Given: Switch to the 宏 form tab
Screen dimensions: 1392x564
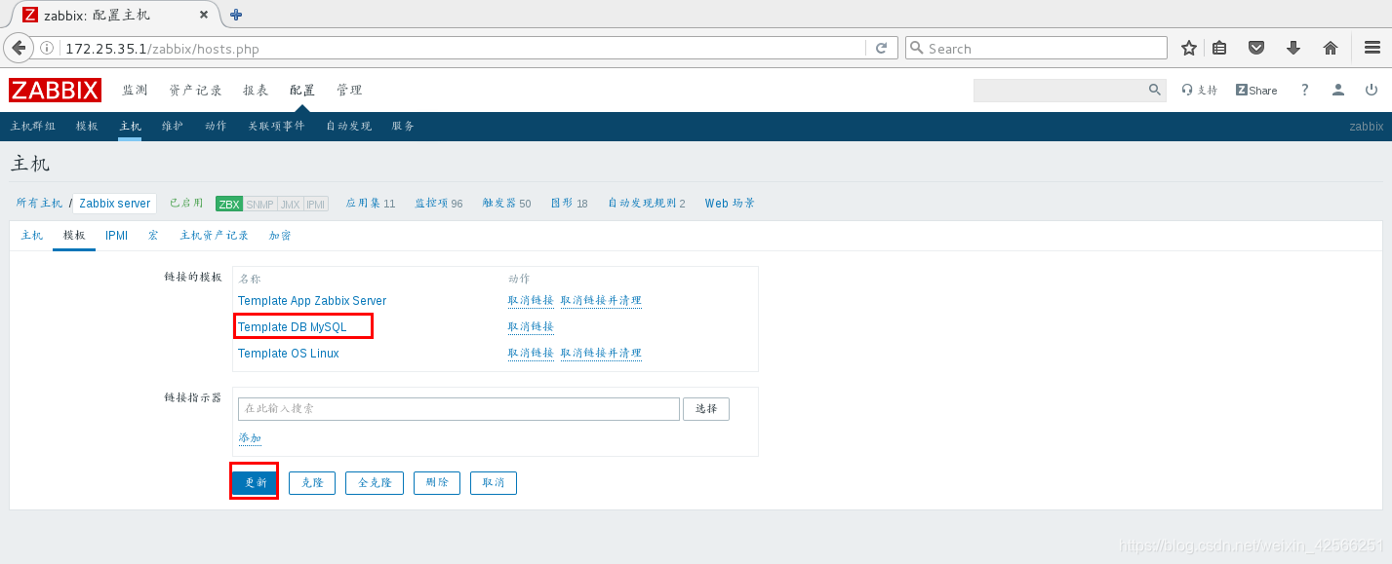Looking at the screenshot, I should click(x=153, y=236).
